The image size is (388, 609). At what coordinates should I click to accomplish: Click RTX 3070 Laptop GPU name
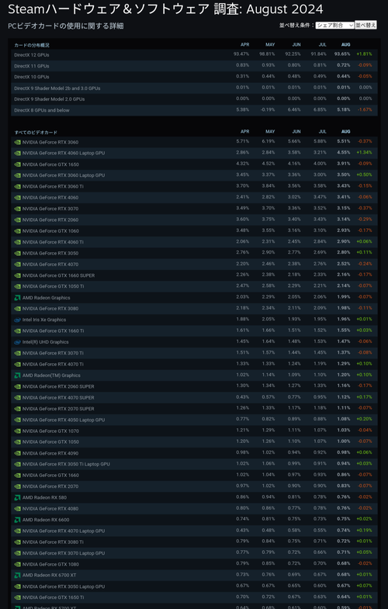click(64, 553)
